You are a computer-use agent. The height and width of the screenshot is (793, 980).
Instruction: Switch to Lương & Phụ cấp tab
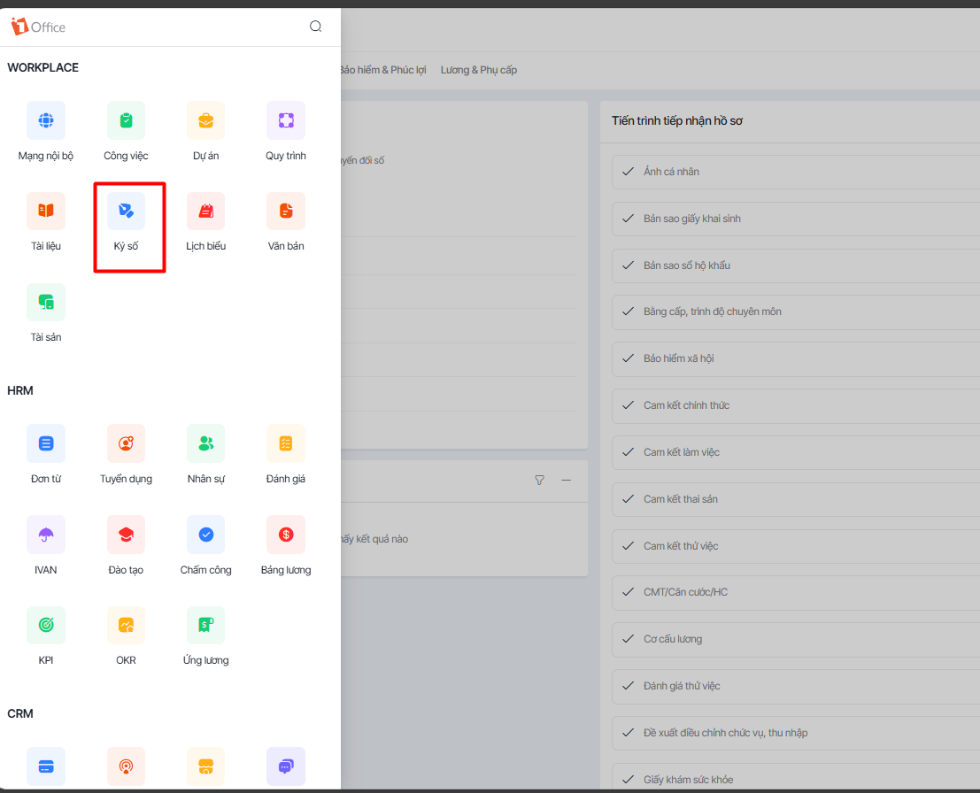[x=479, y=70]
